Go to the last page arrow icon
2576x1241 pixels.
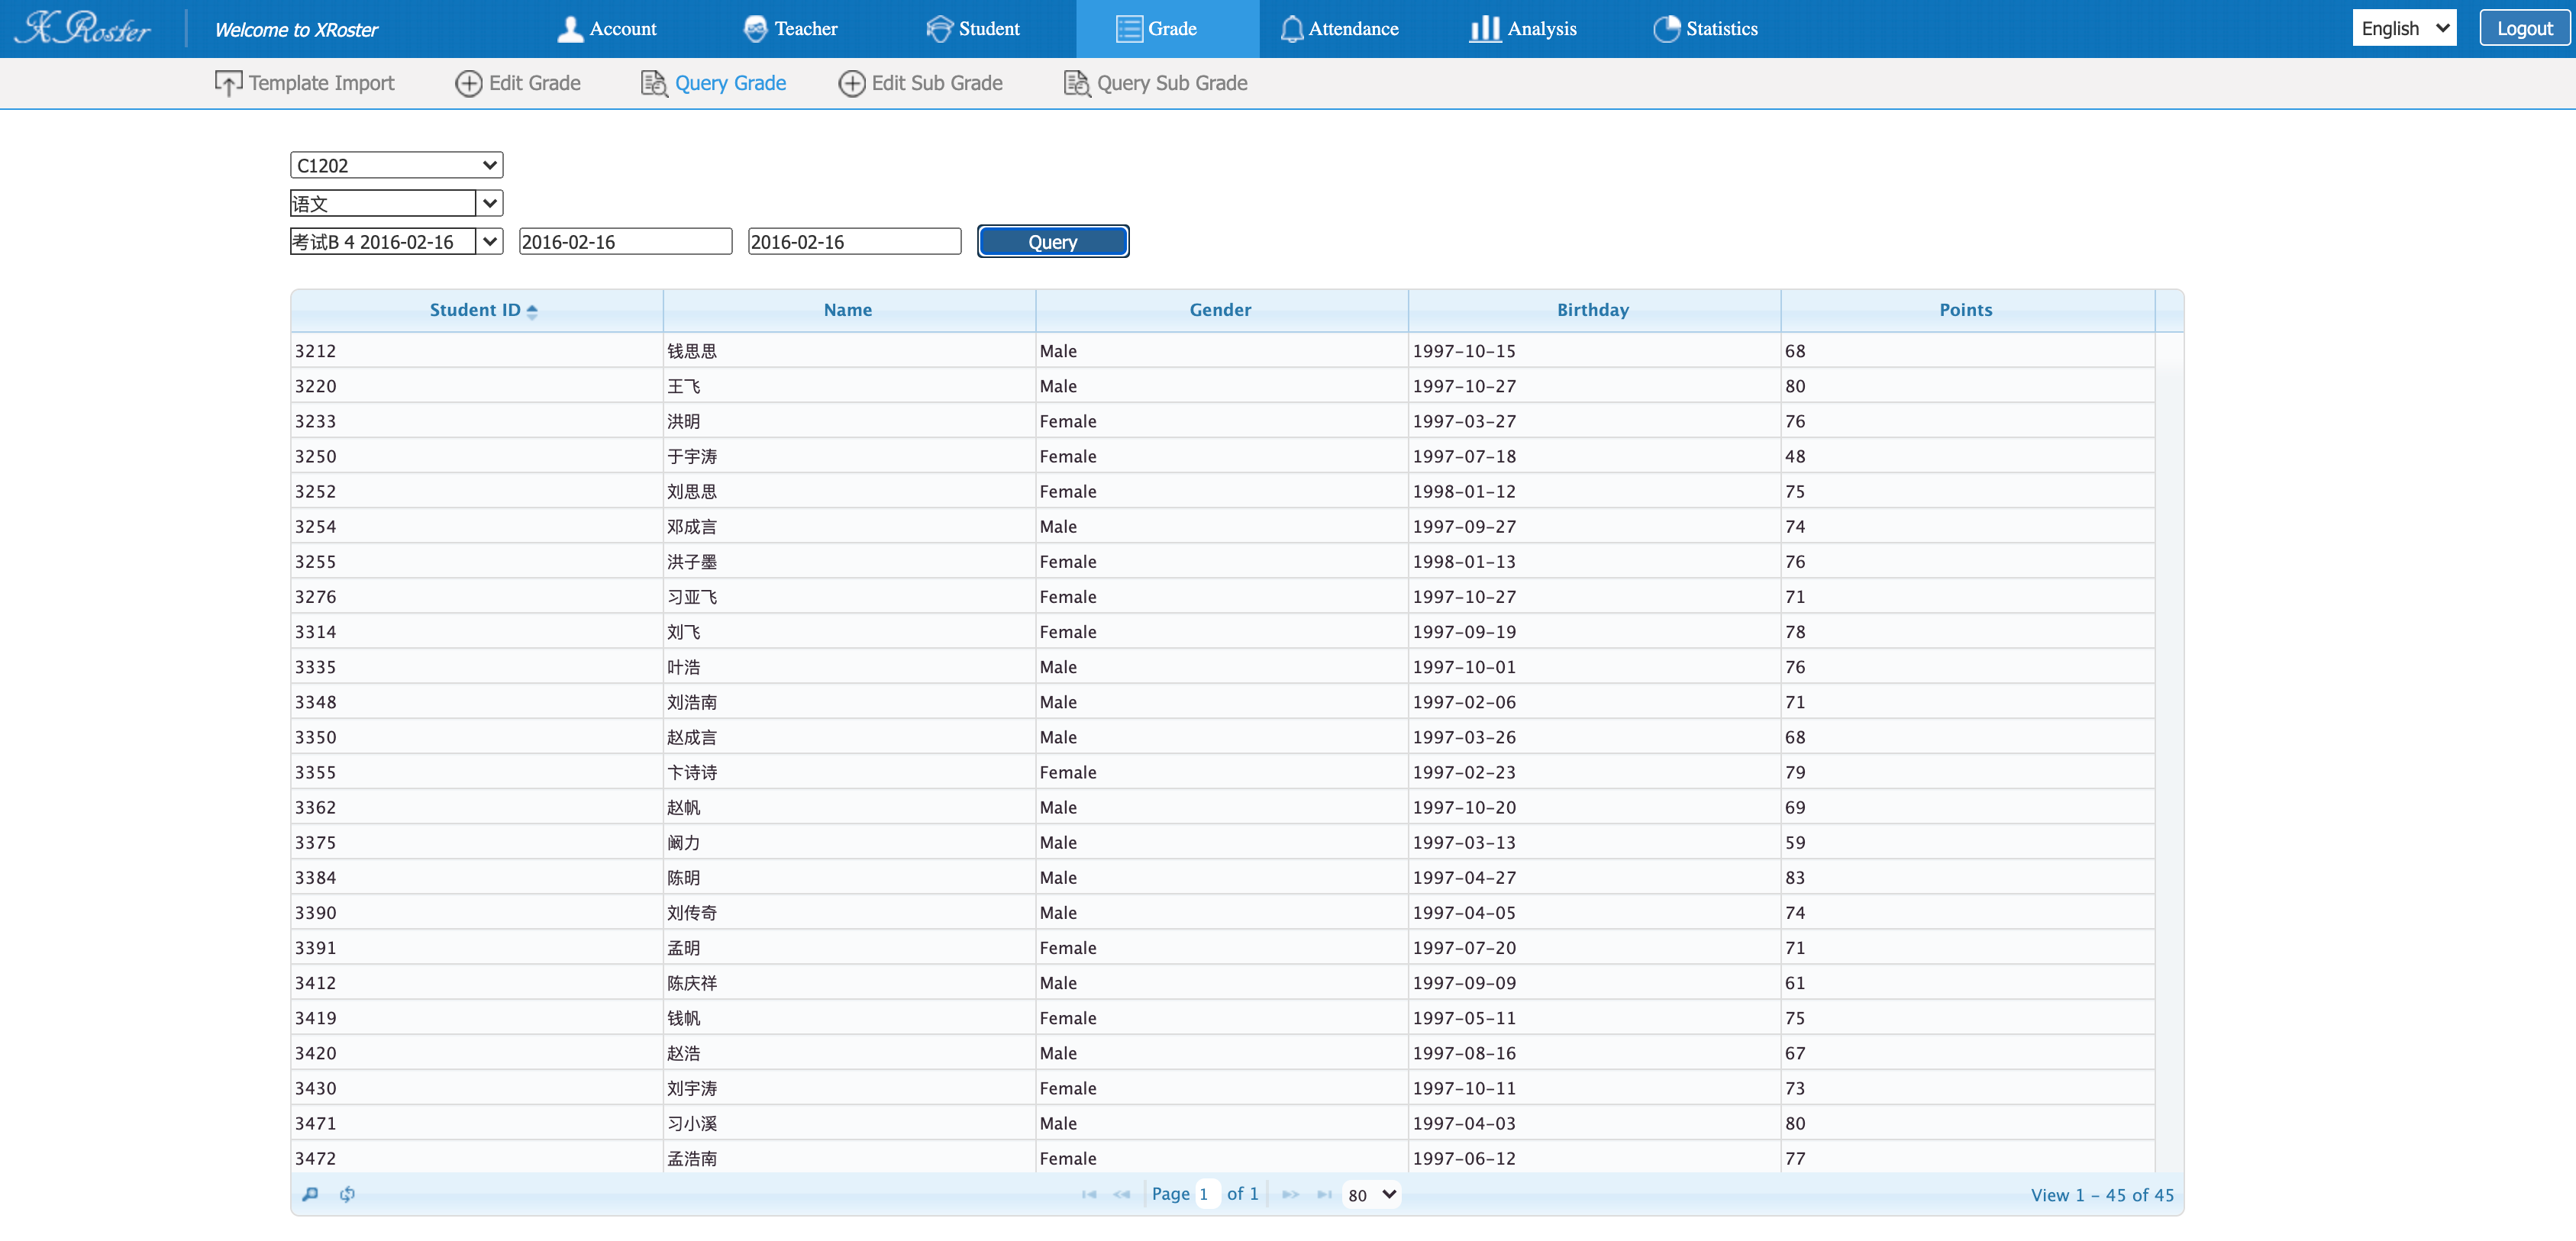click(1324, 1194)
